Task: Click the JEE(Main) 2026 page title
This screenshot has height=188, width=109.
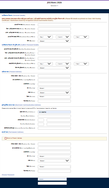Action: [54, 3]
